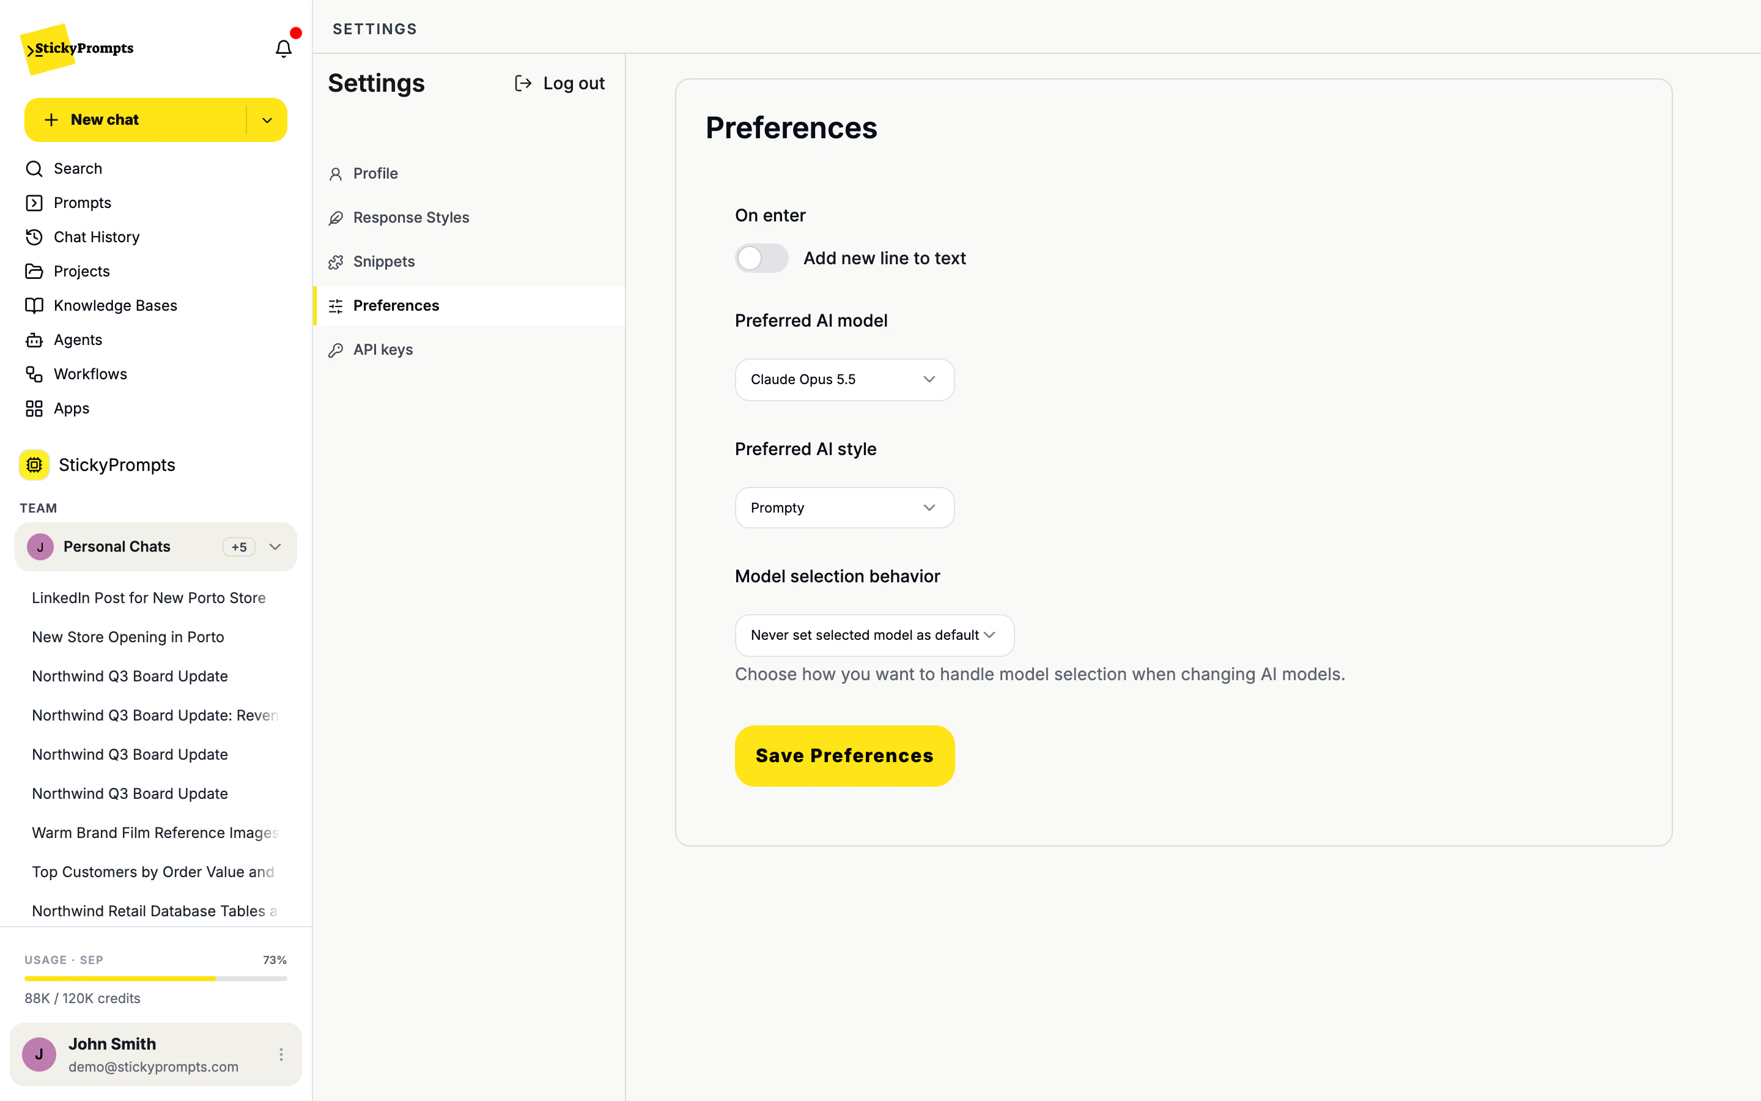The width and height of the screenshot is (1761, 1101).
Task: Open the API keys settings
Action: pos(470,349)
